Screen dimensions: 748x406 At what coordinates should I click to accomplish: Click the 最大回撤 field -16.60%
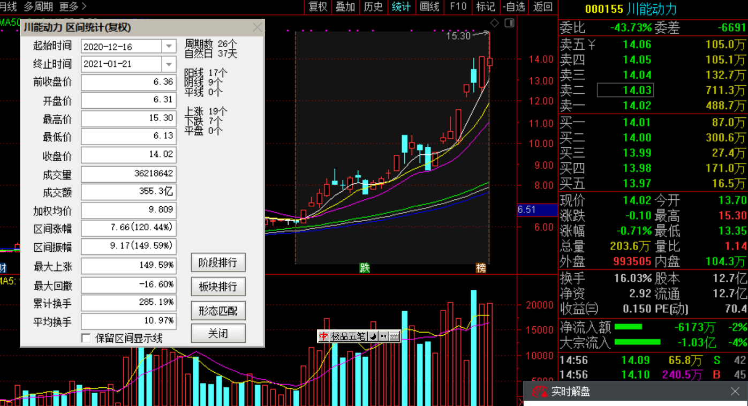click(129, 284)
